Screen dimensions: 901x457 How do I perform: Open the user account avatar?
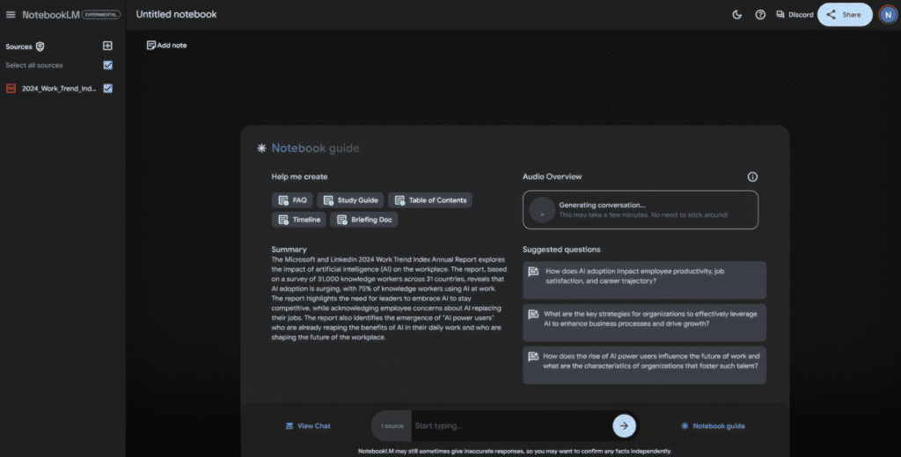(x=888, y=14)
